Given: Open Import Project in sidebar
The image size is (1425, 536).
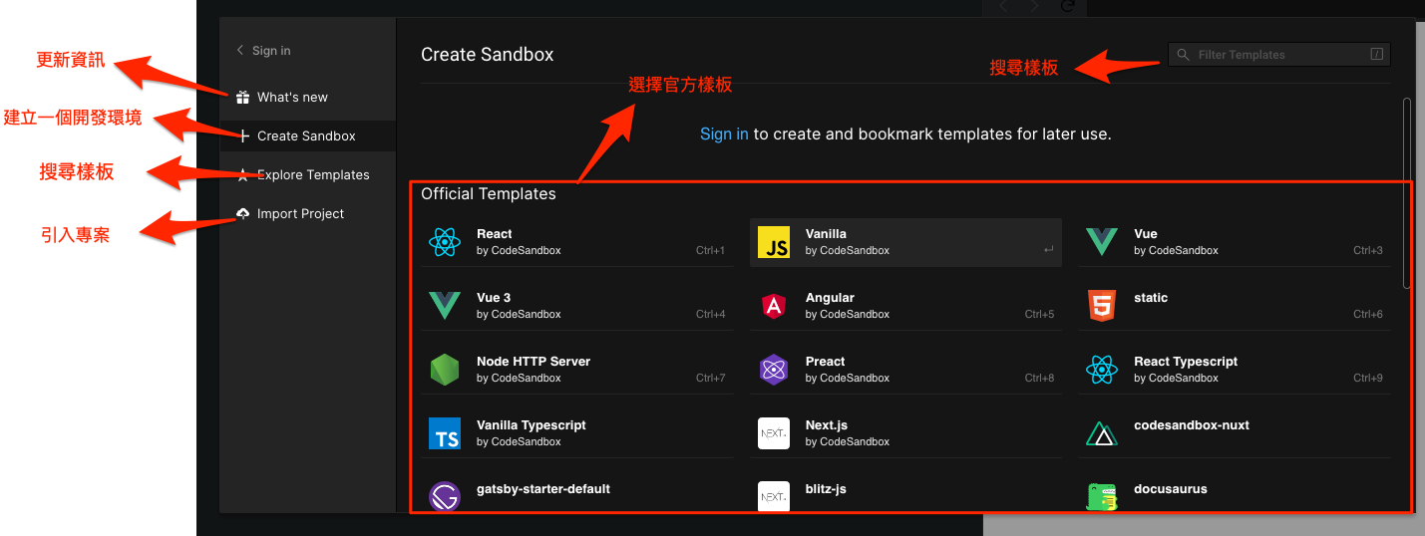Looking at the screenshot, I should [x=300, y=214].
